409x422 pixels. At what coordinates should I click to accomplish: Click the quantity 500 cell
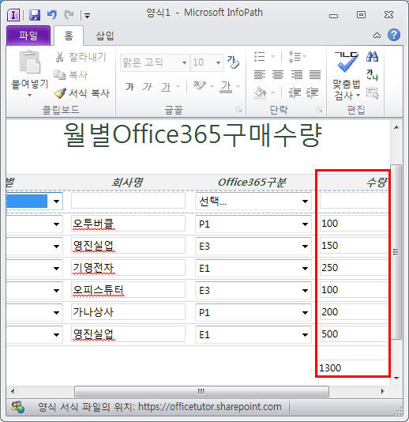[354, 334]
